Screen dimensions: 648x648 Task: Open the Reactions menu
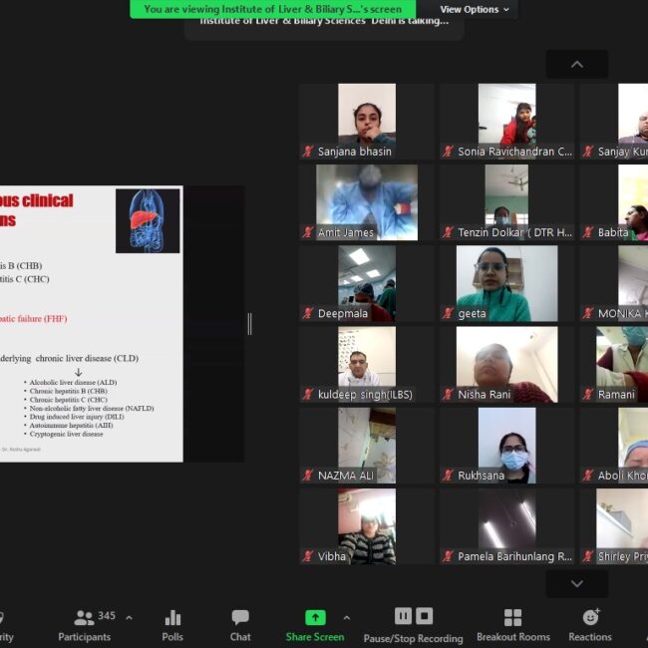(590, 624)
